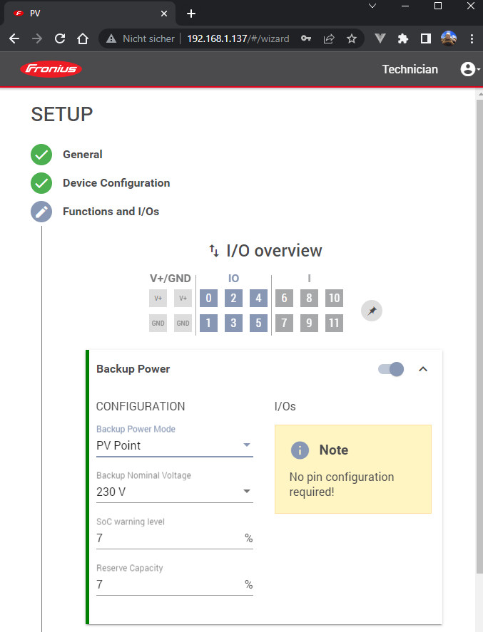The image size is (483, 632).
Task: Collapse the Backup Power section
Action: [x=423, y=369]
